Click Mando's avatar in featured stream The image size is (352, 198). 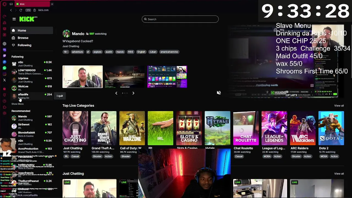pos(66,34)
